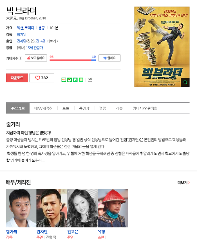Enlarge poster with the magnifier icon

[x=185, y=82]
